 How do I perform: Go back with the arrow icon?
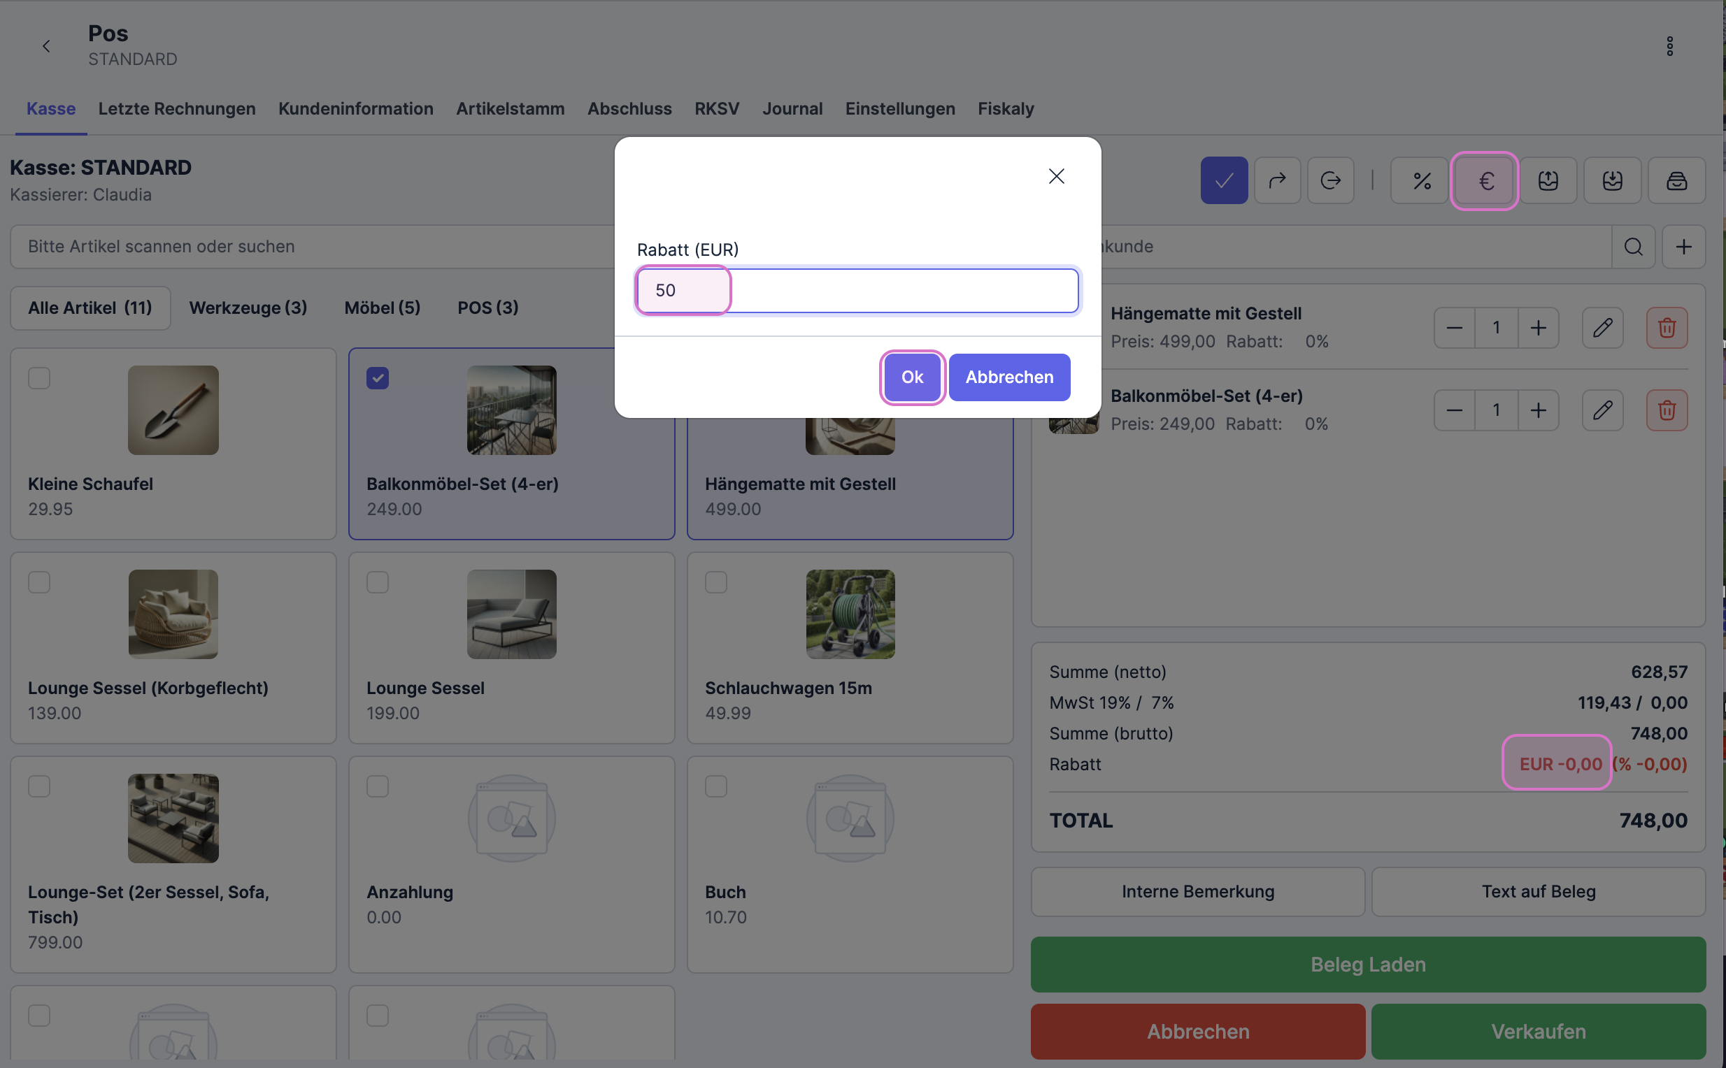point(47,47)
